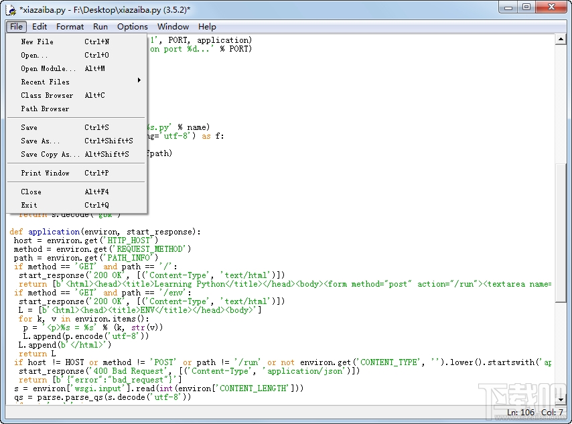
Task: Click the '400 Bad Request' string
Action: pyautogui.click(x=128, y=371)
